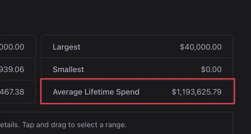The image size is (251, 134).
Task: Click empty space between Largest and $40,000.00
Action: [x=130, y=47]
